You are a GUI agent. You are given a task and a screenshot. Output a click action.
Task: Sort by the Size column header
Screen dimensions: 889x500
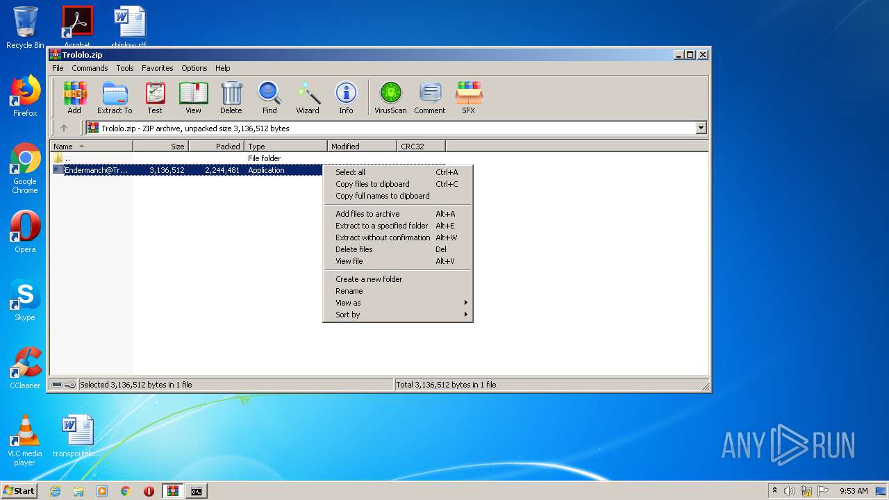click(x=160, y=147)
